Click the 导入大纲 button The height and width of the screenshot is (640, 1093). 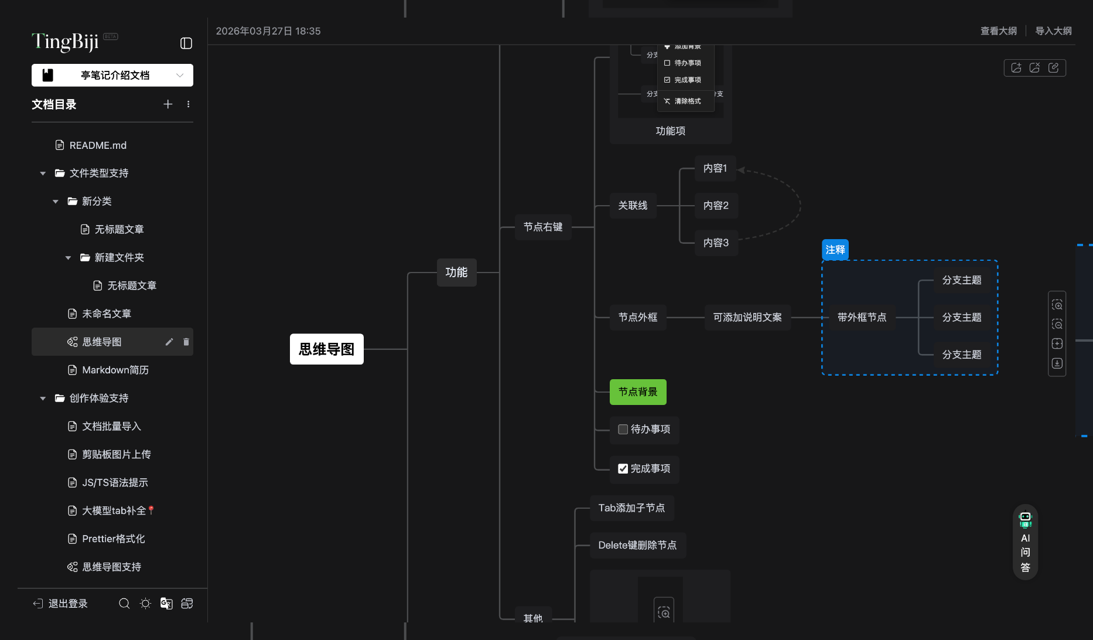click(1053, 30)
